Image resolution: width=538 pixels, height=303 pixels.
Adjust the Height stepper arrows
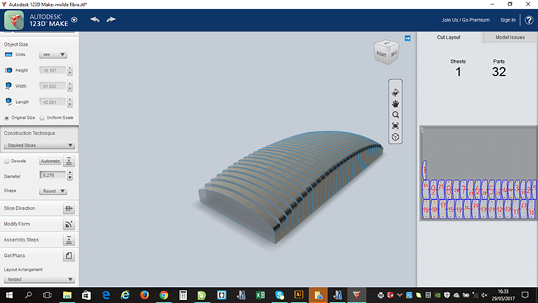70,70
